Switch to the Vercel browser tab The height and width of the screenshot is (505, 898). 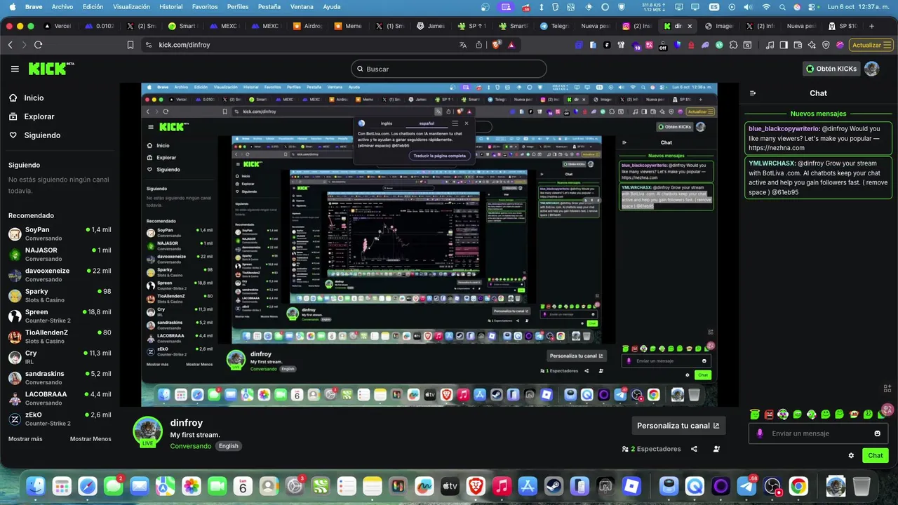58,26
